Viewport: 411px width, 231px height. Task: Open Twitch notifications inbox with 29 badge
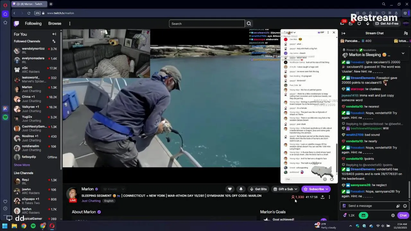(x=342, y=23)
